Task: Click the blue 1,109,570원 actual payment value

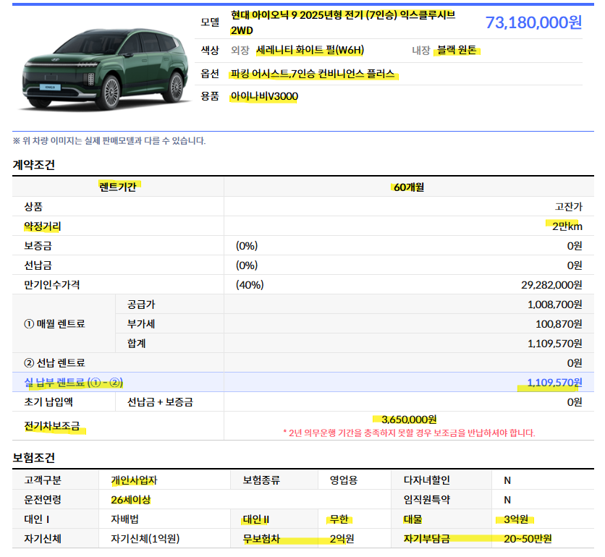Action: pyautogui.click(x=554, y=383)
